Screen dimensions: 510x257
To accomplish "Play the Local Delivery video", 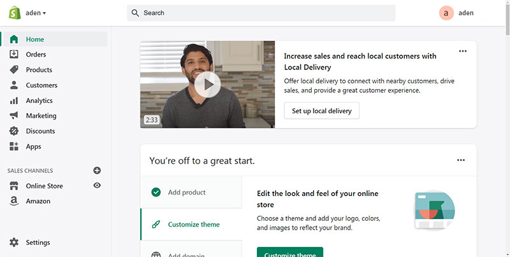I will tap(208, 85).
